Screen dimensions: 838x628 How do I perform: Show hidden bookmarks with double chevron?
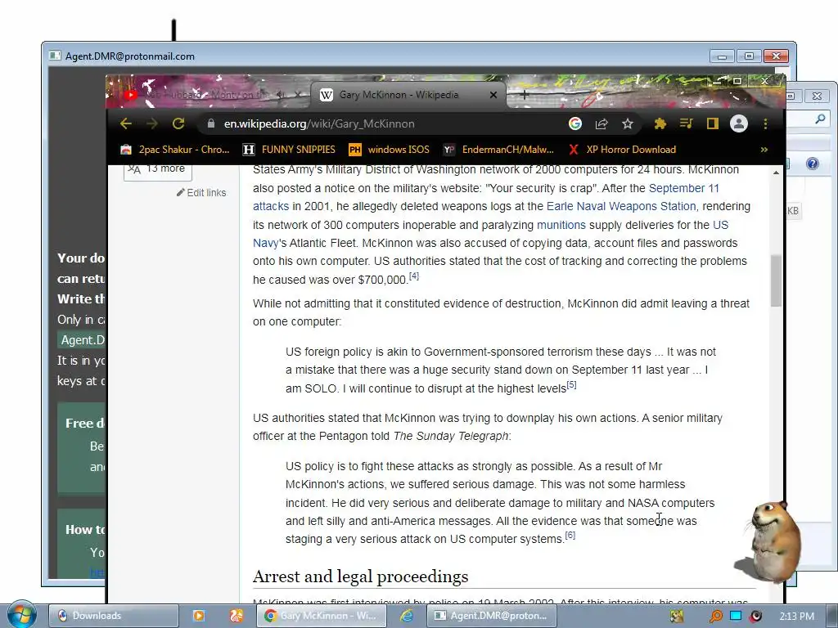tap(764, 150)
